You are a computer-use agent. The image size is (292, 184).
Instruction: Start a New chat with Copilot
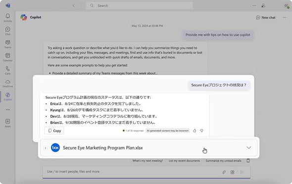(266, 17)
